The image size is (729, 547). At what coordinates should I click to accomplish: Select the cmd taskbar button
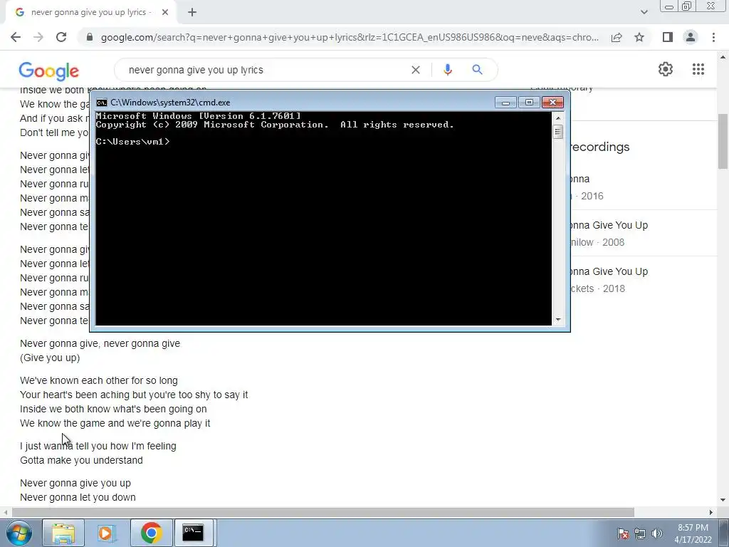(x=194, y=533)
